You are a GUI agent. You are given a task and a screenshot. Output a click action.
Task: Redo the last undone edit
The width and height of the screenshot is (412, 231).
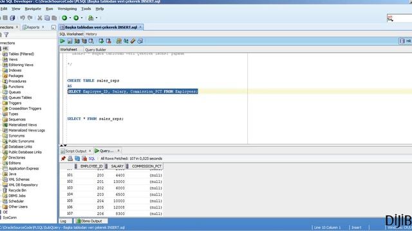tap(30, 18)
